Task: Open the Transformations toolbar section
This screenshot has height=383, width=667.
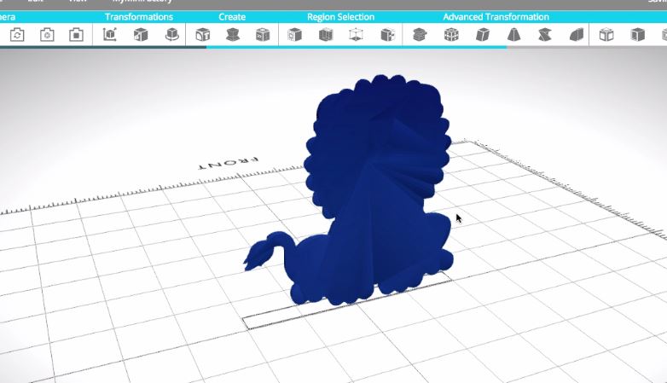Action: click(139, 17)
